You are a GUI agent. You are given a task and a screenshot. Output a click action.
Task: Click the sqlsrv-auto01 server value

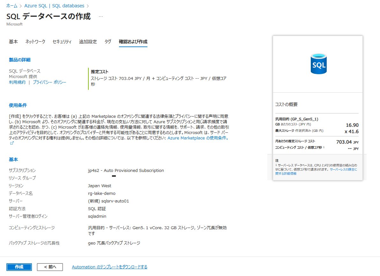coord(108,201)
